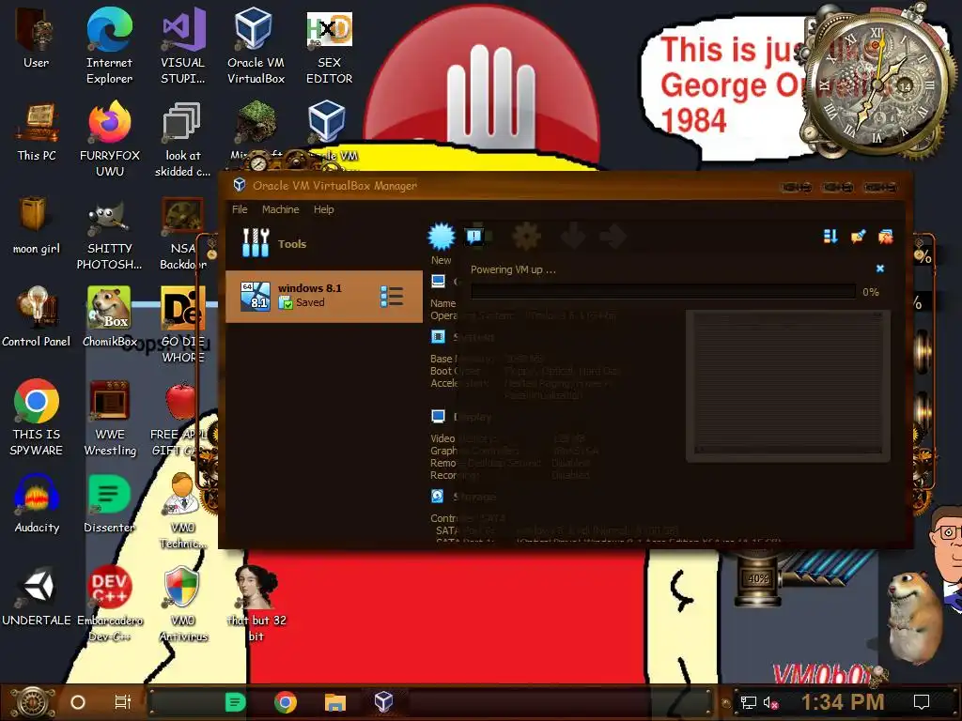Open the UNDERTALE Unity desktop icon
The image size is (962, 721).
[37, 596]
